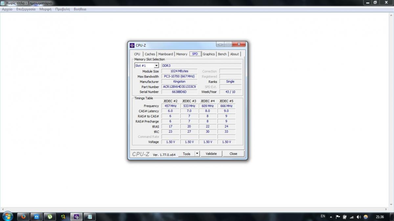Click the EN language indicator
This screenshot has height=221, width=394.
(x=323, y=216)
